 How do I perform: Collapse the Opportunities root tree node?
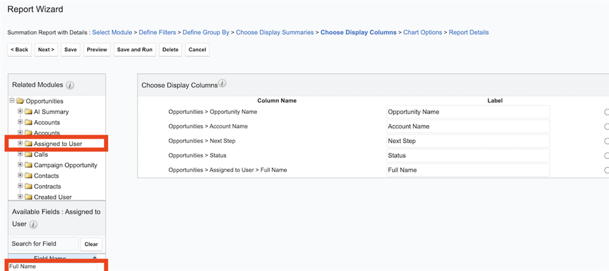click(x=12, y=101)
